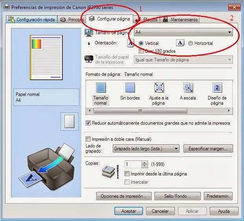Screen dimensions: 244x221
Task: Click the Especificar margen button
Action: (208, 149)
